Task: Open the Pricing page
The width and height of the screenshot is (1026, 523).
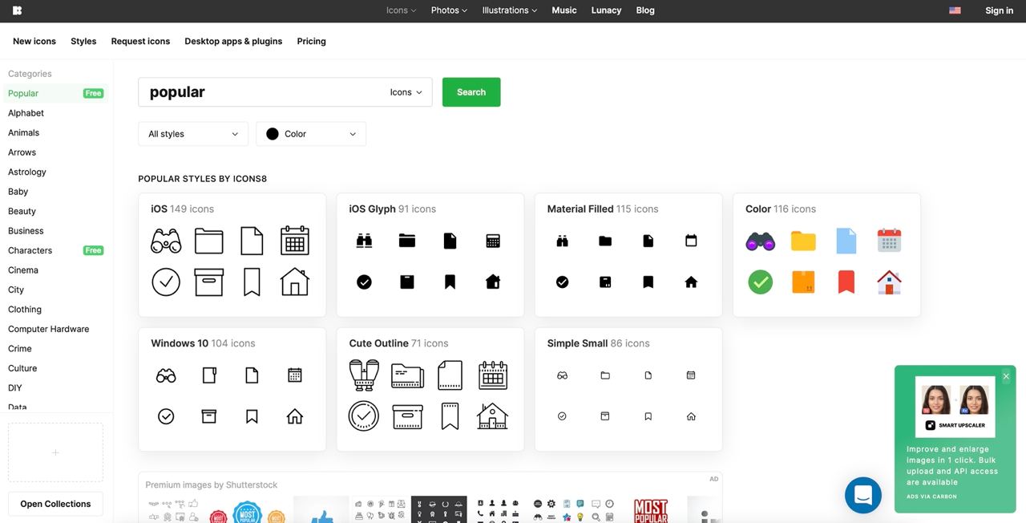Action: pos(311,41)
